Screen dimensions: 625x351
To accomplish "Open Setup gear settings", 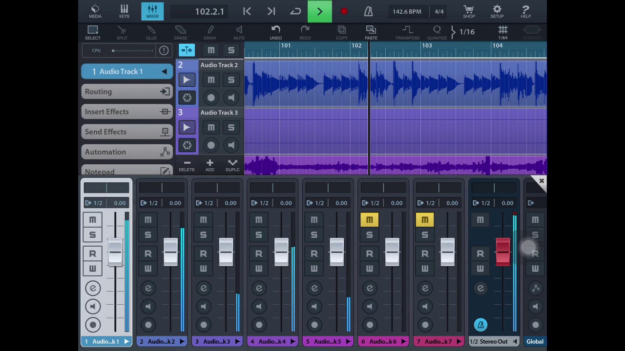I will click(x=497, y=12).
